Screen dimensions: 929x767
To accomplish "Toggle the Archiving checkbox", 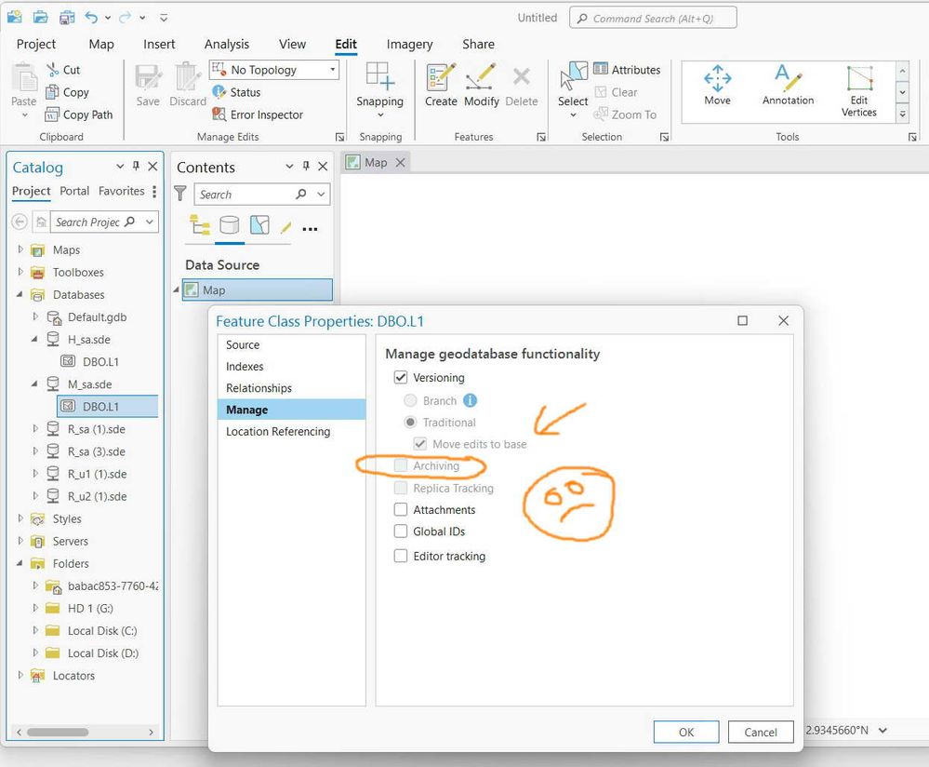I will [x=401, y=465].
